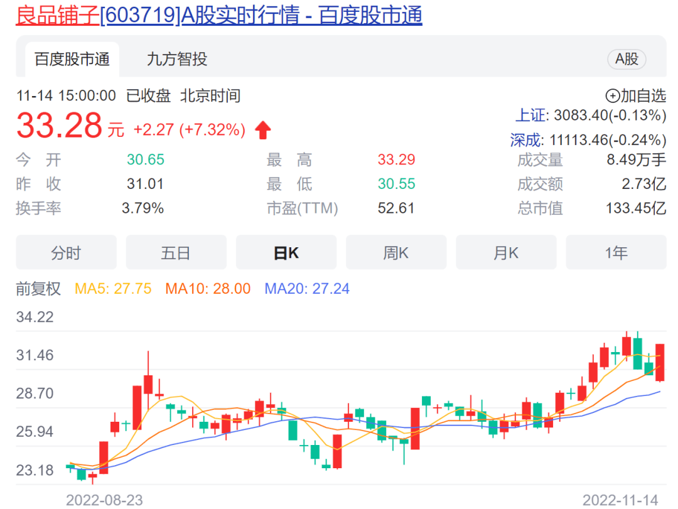Click the 市盈(TTM) value 52.61
The width and height of the screenshot is (678, 509).
point(396,208)
